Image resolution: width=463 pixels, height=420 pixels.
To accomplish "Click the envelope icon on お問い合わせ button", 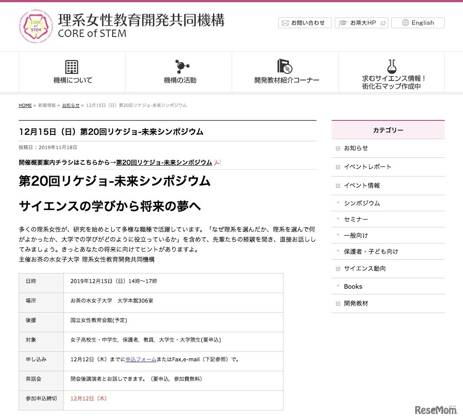I will click(x=286, y=23).
